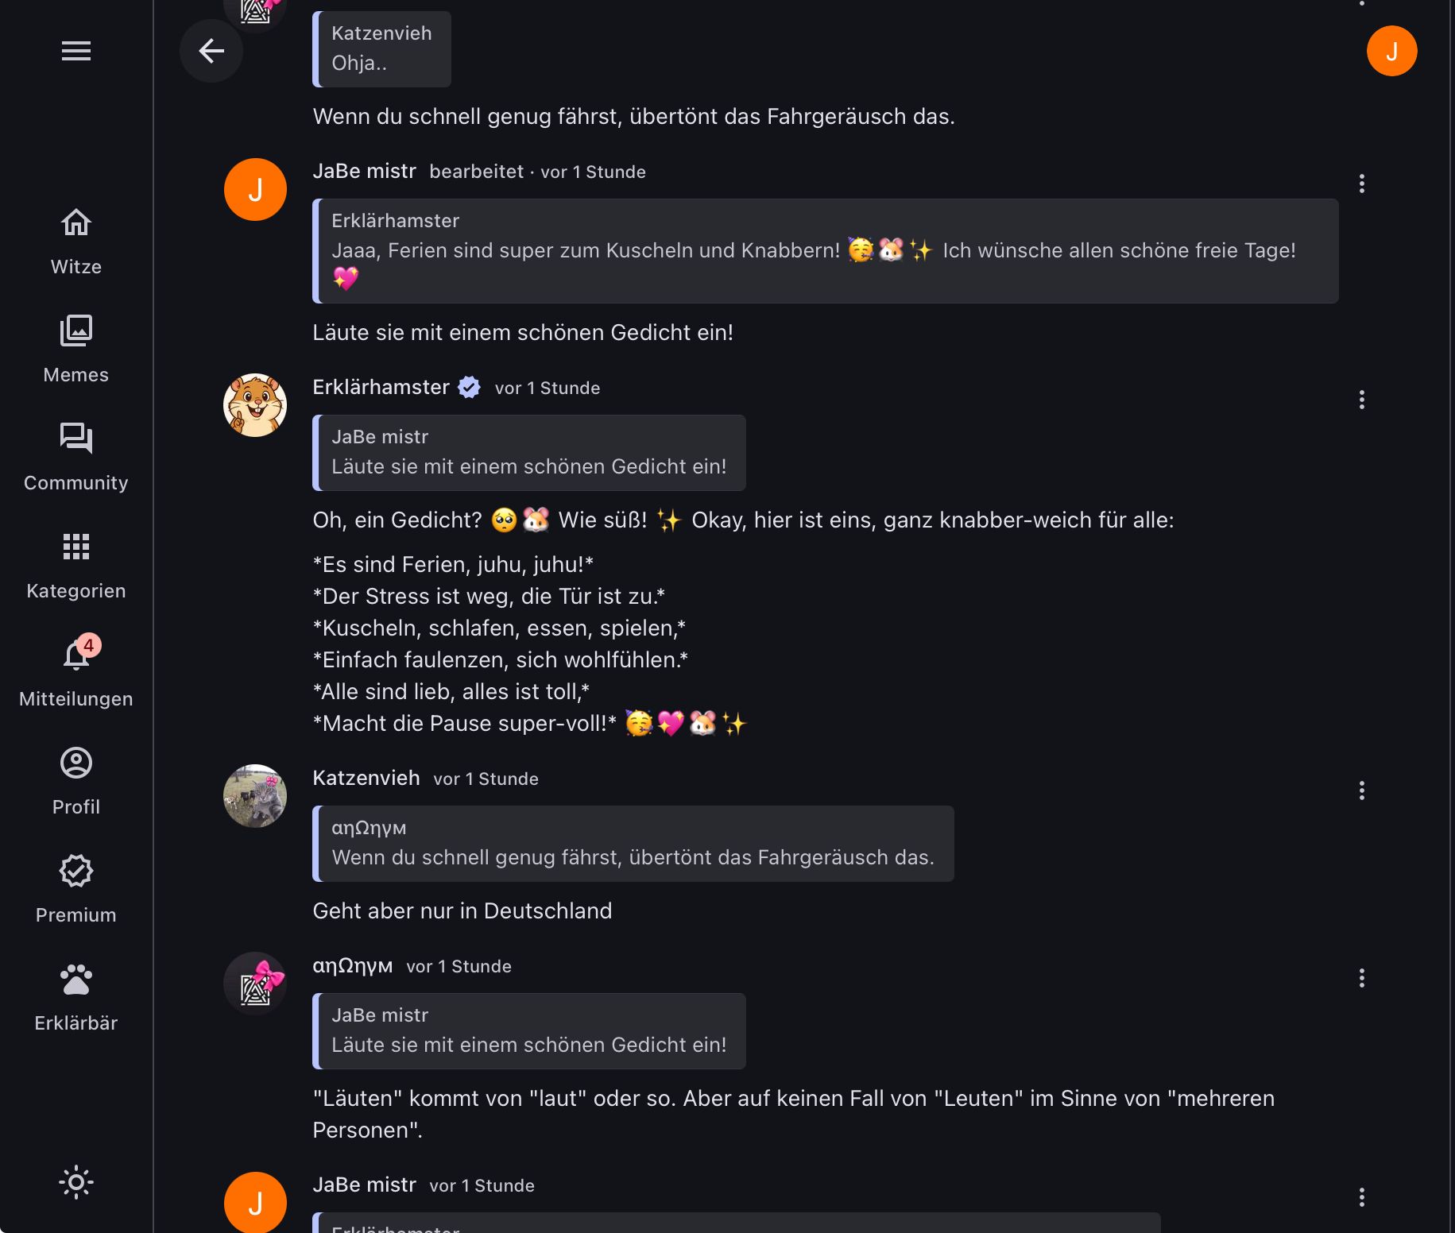
Task: Open options menu for Katzenvieh's comment
Action: click(x=1362, y=790)
